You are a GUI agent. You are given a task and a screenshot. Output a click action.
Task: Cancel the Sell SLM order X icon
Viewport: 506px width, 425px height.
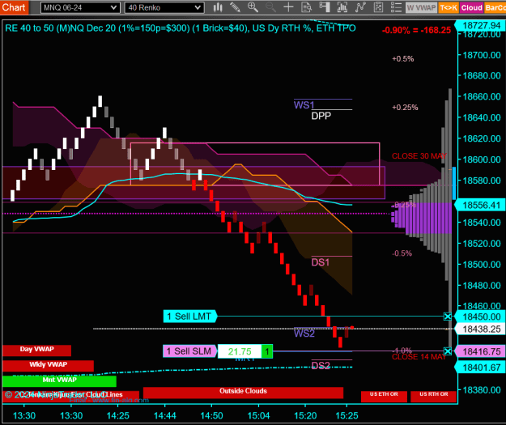coord(447,351)
